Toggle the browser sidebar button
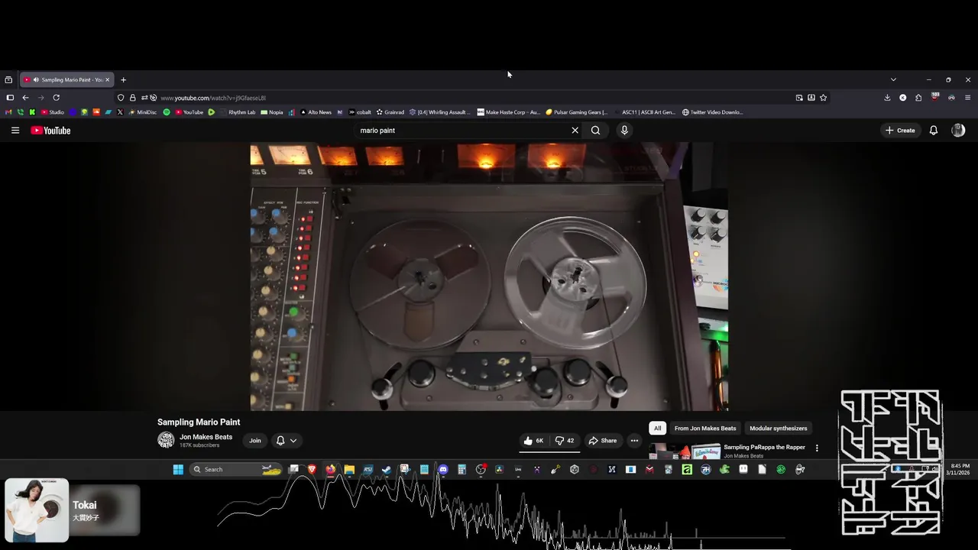The image size is (978, 550). (x=10, y=98)
